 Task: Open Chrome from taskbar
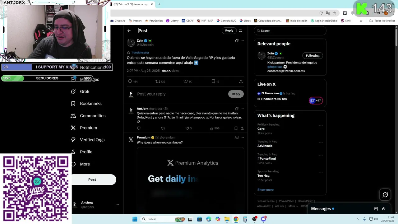pos(236,219)
